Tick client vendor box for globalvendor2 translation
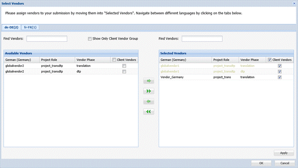This screenshot has width=298, height=168. (124, 66)
